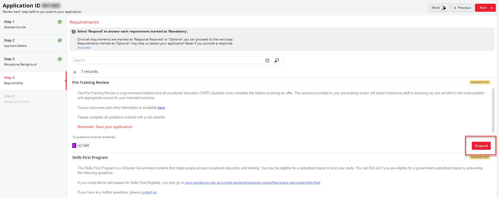Collapse all records with double chevron
This screenshot has height=198, width=499.
point(75,72)
